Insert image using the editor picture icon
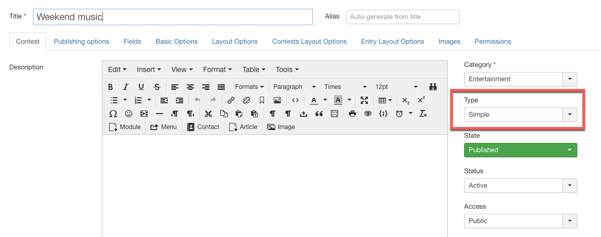Image resolution: width=601 pixels, height=237 pixels. tap(277, 100)
